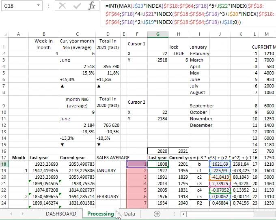Click the R2 value 0,46884

220,203
